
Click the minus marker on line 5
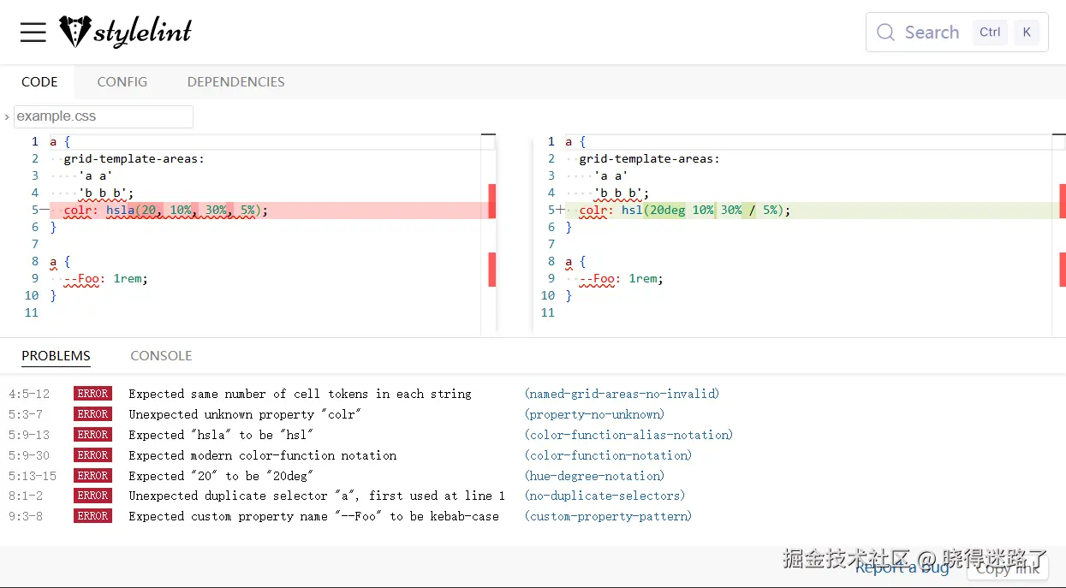pyautogui.click(x=45, y=210)
